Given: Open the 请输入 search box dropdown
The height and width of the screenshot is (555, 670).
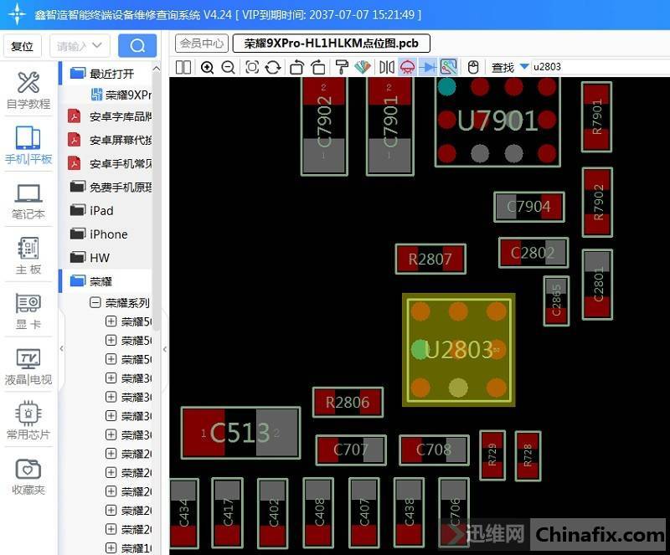Looking at the screenshot, I should pyautogui.click(x=98, y=46).
